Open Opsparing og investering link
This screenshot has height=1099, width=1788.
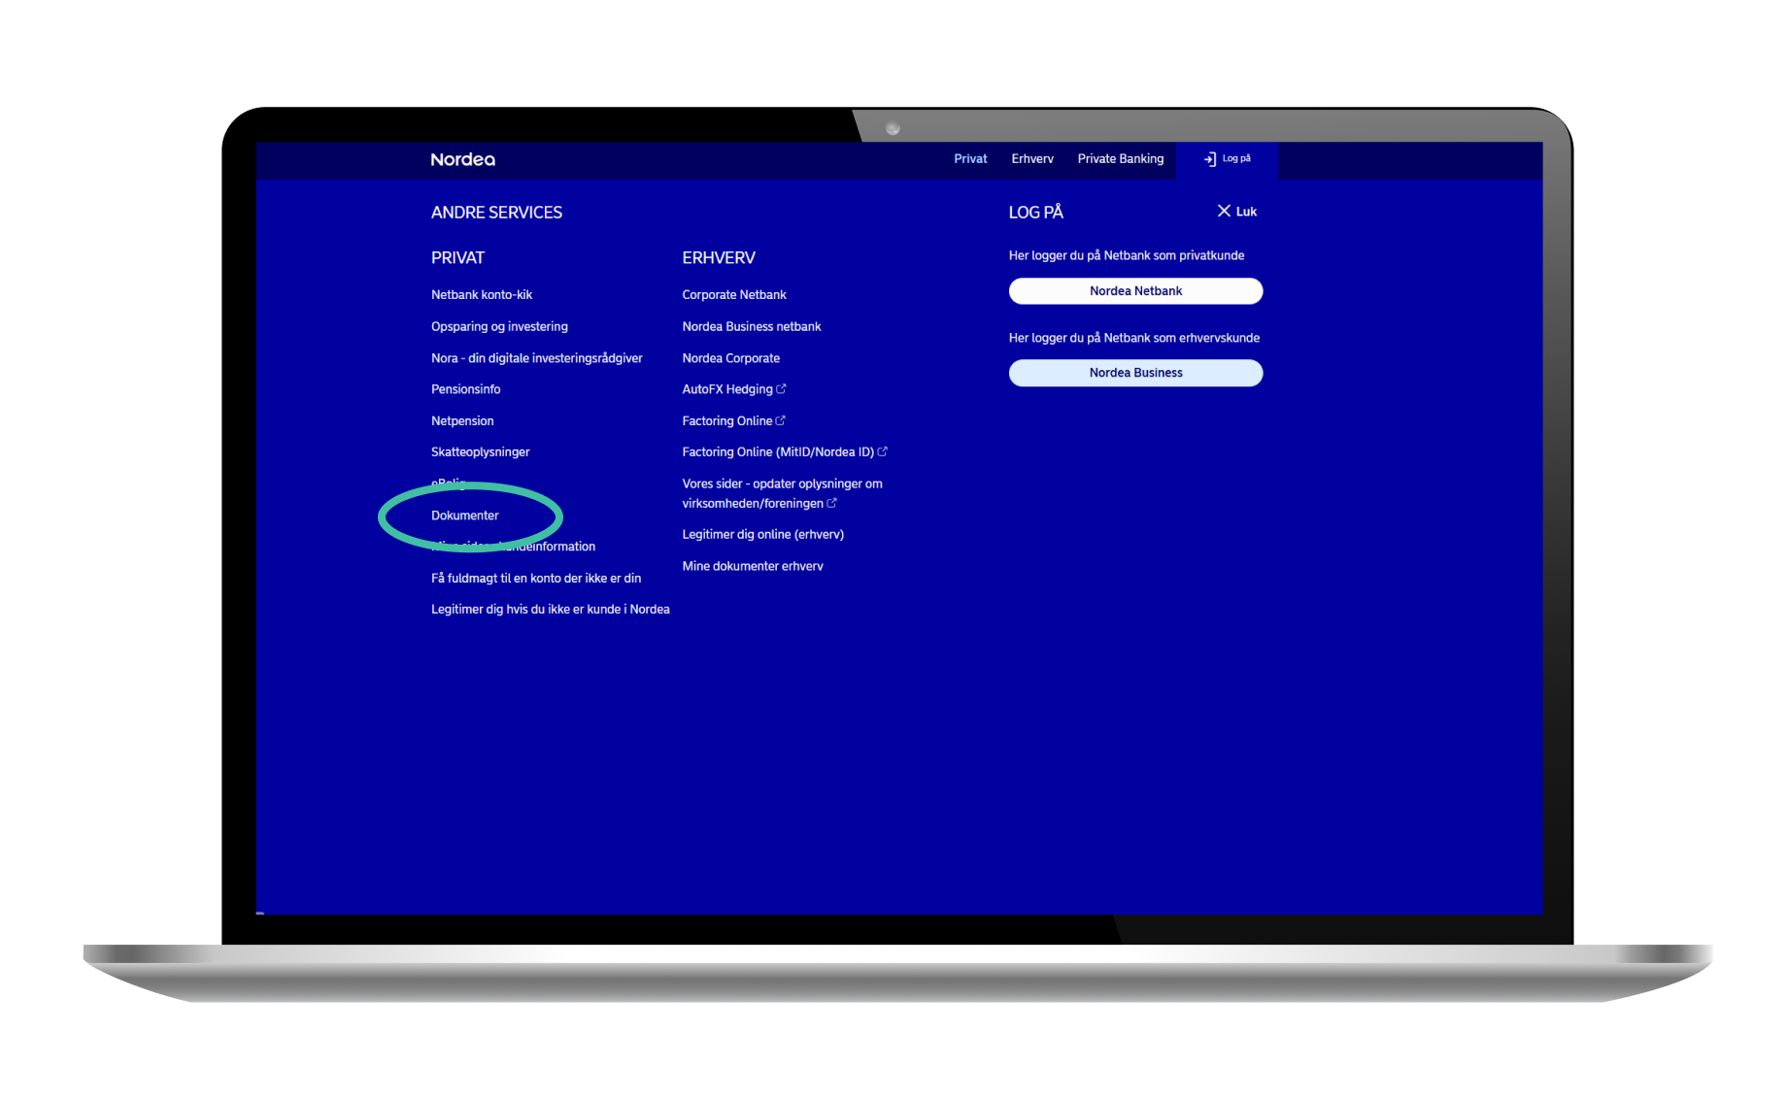[499, 327]
